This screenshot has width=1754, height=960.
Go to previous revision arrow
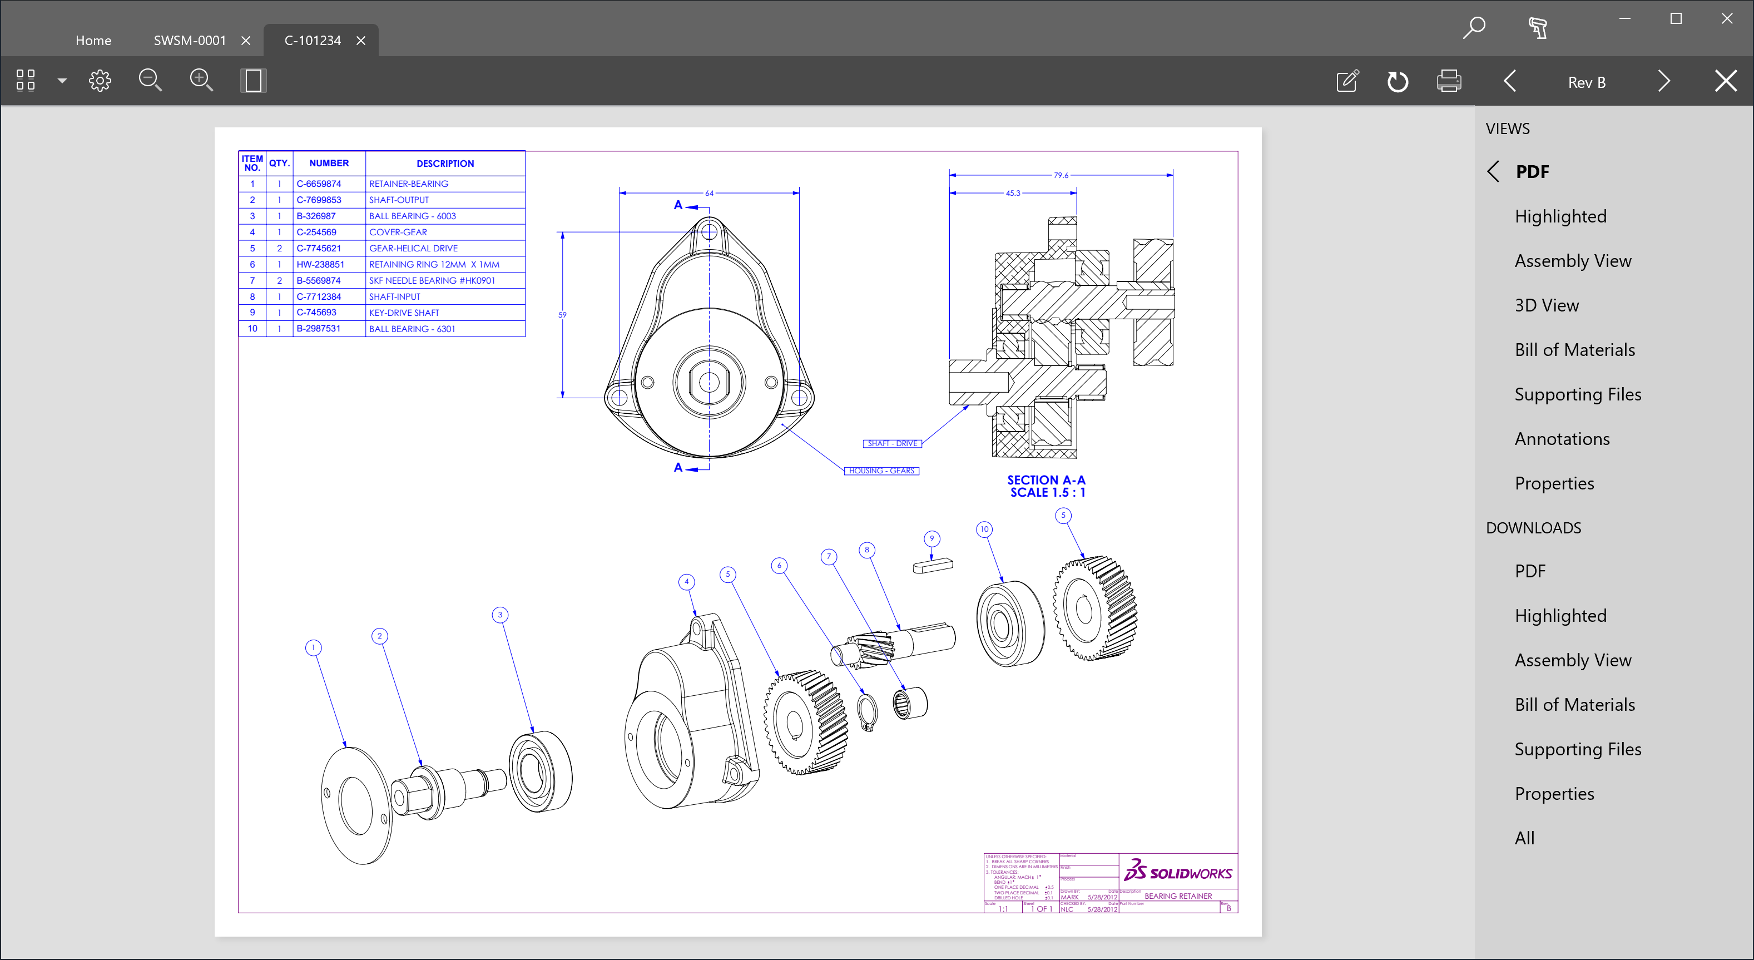(1509, 81)
